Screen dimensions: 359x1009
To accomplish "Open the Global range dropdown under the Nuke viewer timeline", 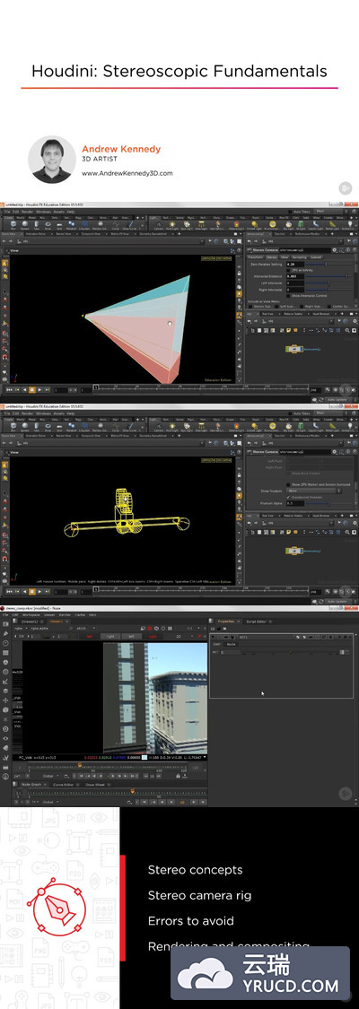I will click(49, 776).
